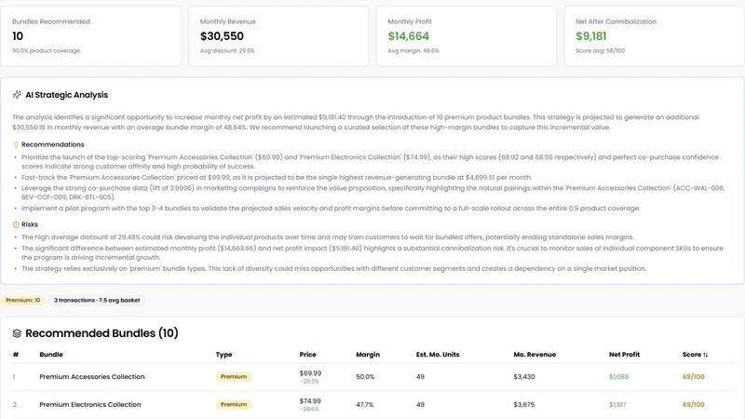The width and height of the screenshot is (745, 419).
Task: Sort table by Score column arrows
Action: click(x=706, y=355)
